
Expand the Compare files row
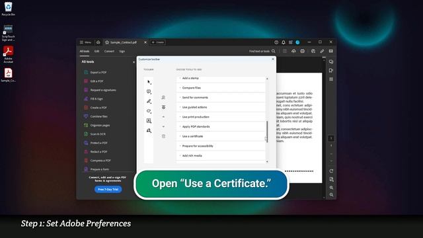pos(221,88)
